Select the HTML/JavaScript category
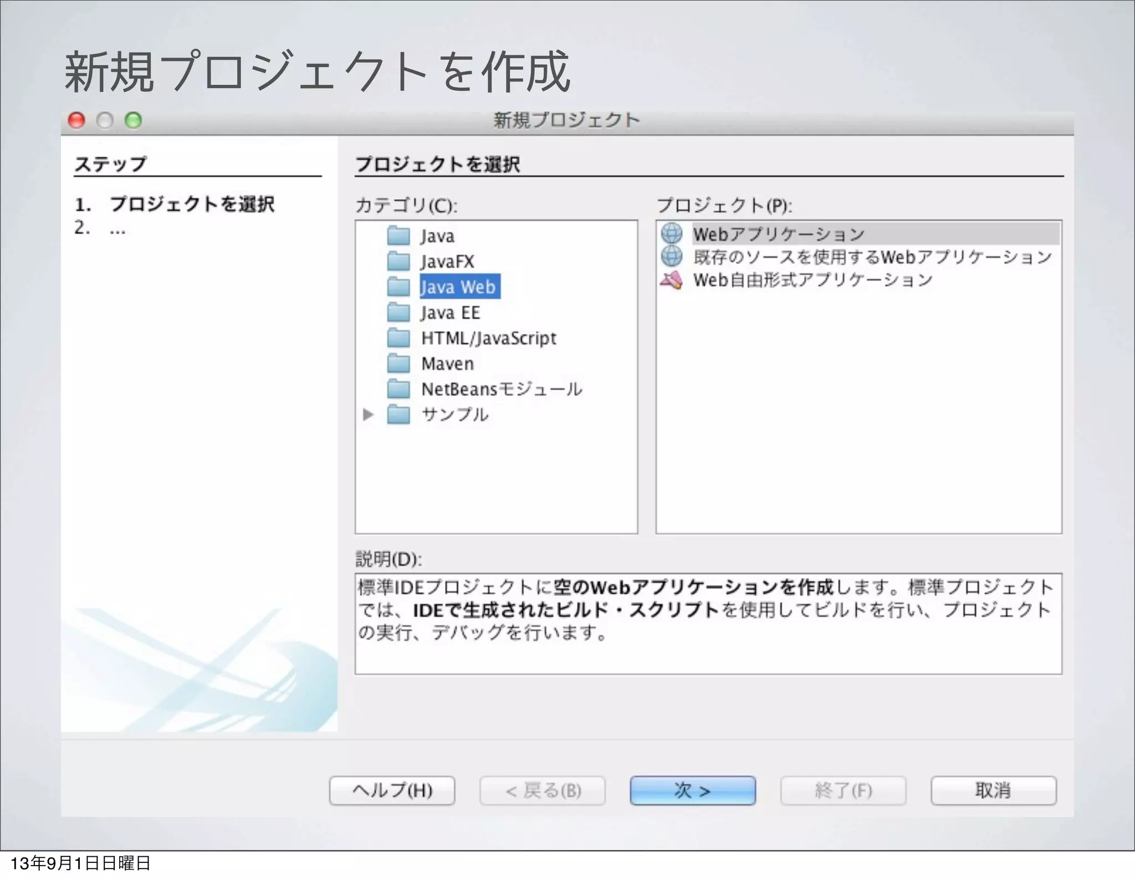 [x=488, y=338]
